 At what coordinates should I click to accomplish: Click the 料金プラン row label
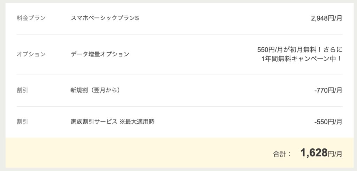pos(31,18)
